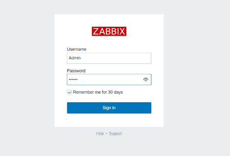Click the red ZABBIX logo
The image size is (230, 156).
(x=109, y=31)
